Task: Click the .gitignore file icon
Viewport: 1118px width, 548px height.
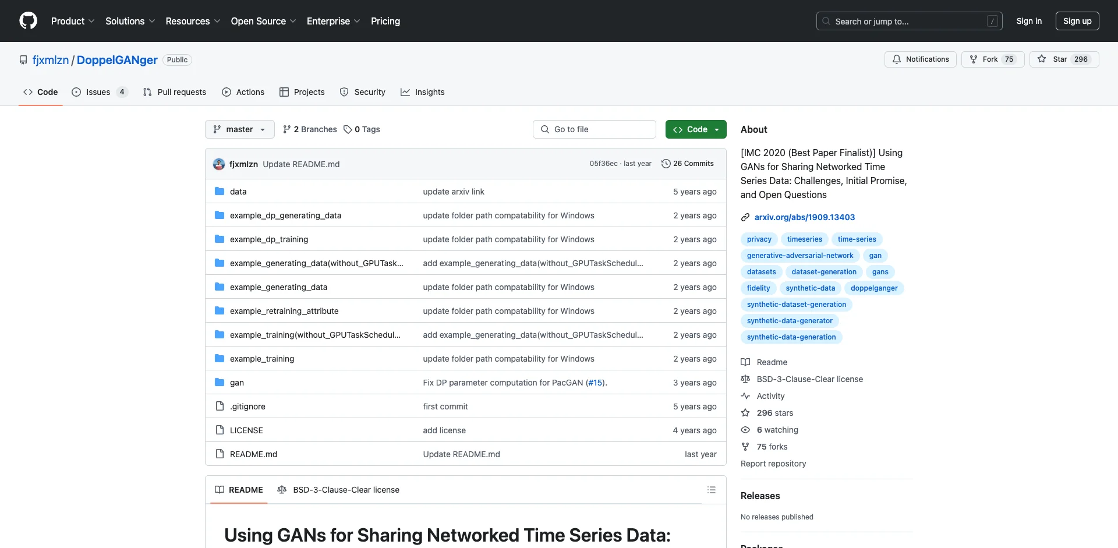Action: pyautogui.click(x=220, y=406)
